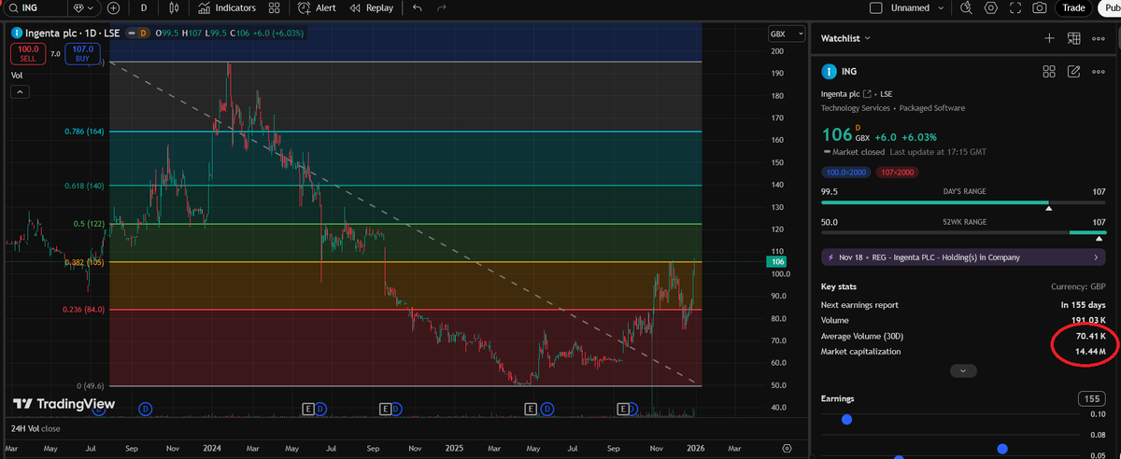Open time axis settings gear icon
This screenshot has width=1121, height=459.
click(x=787, y=448)
